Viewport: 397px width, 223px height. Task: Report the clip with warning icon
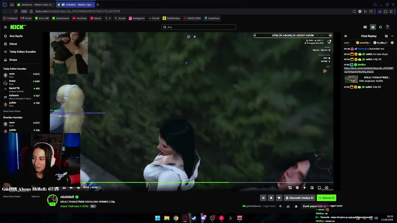(296, 206)
